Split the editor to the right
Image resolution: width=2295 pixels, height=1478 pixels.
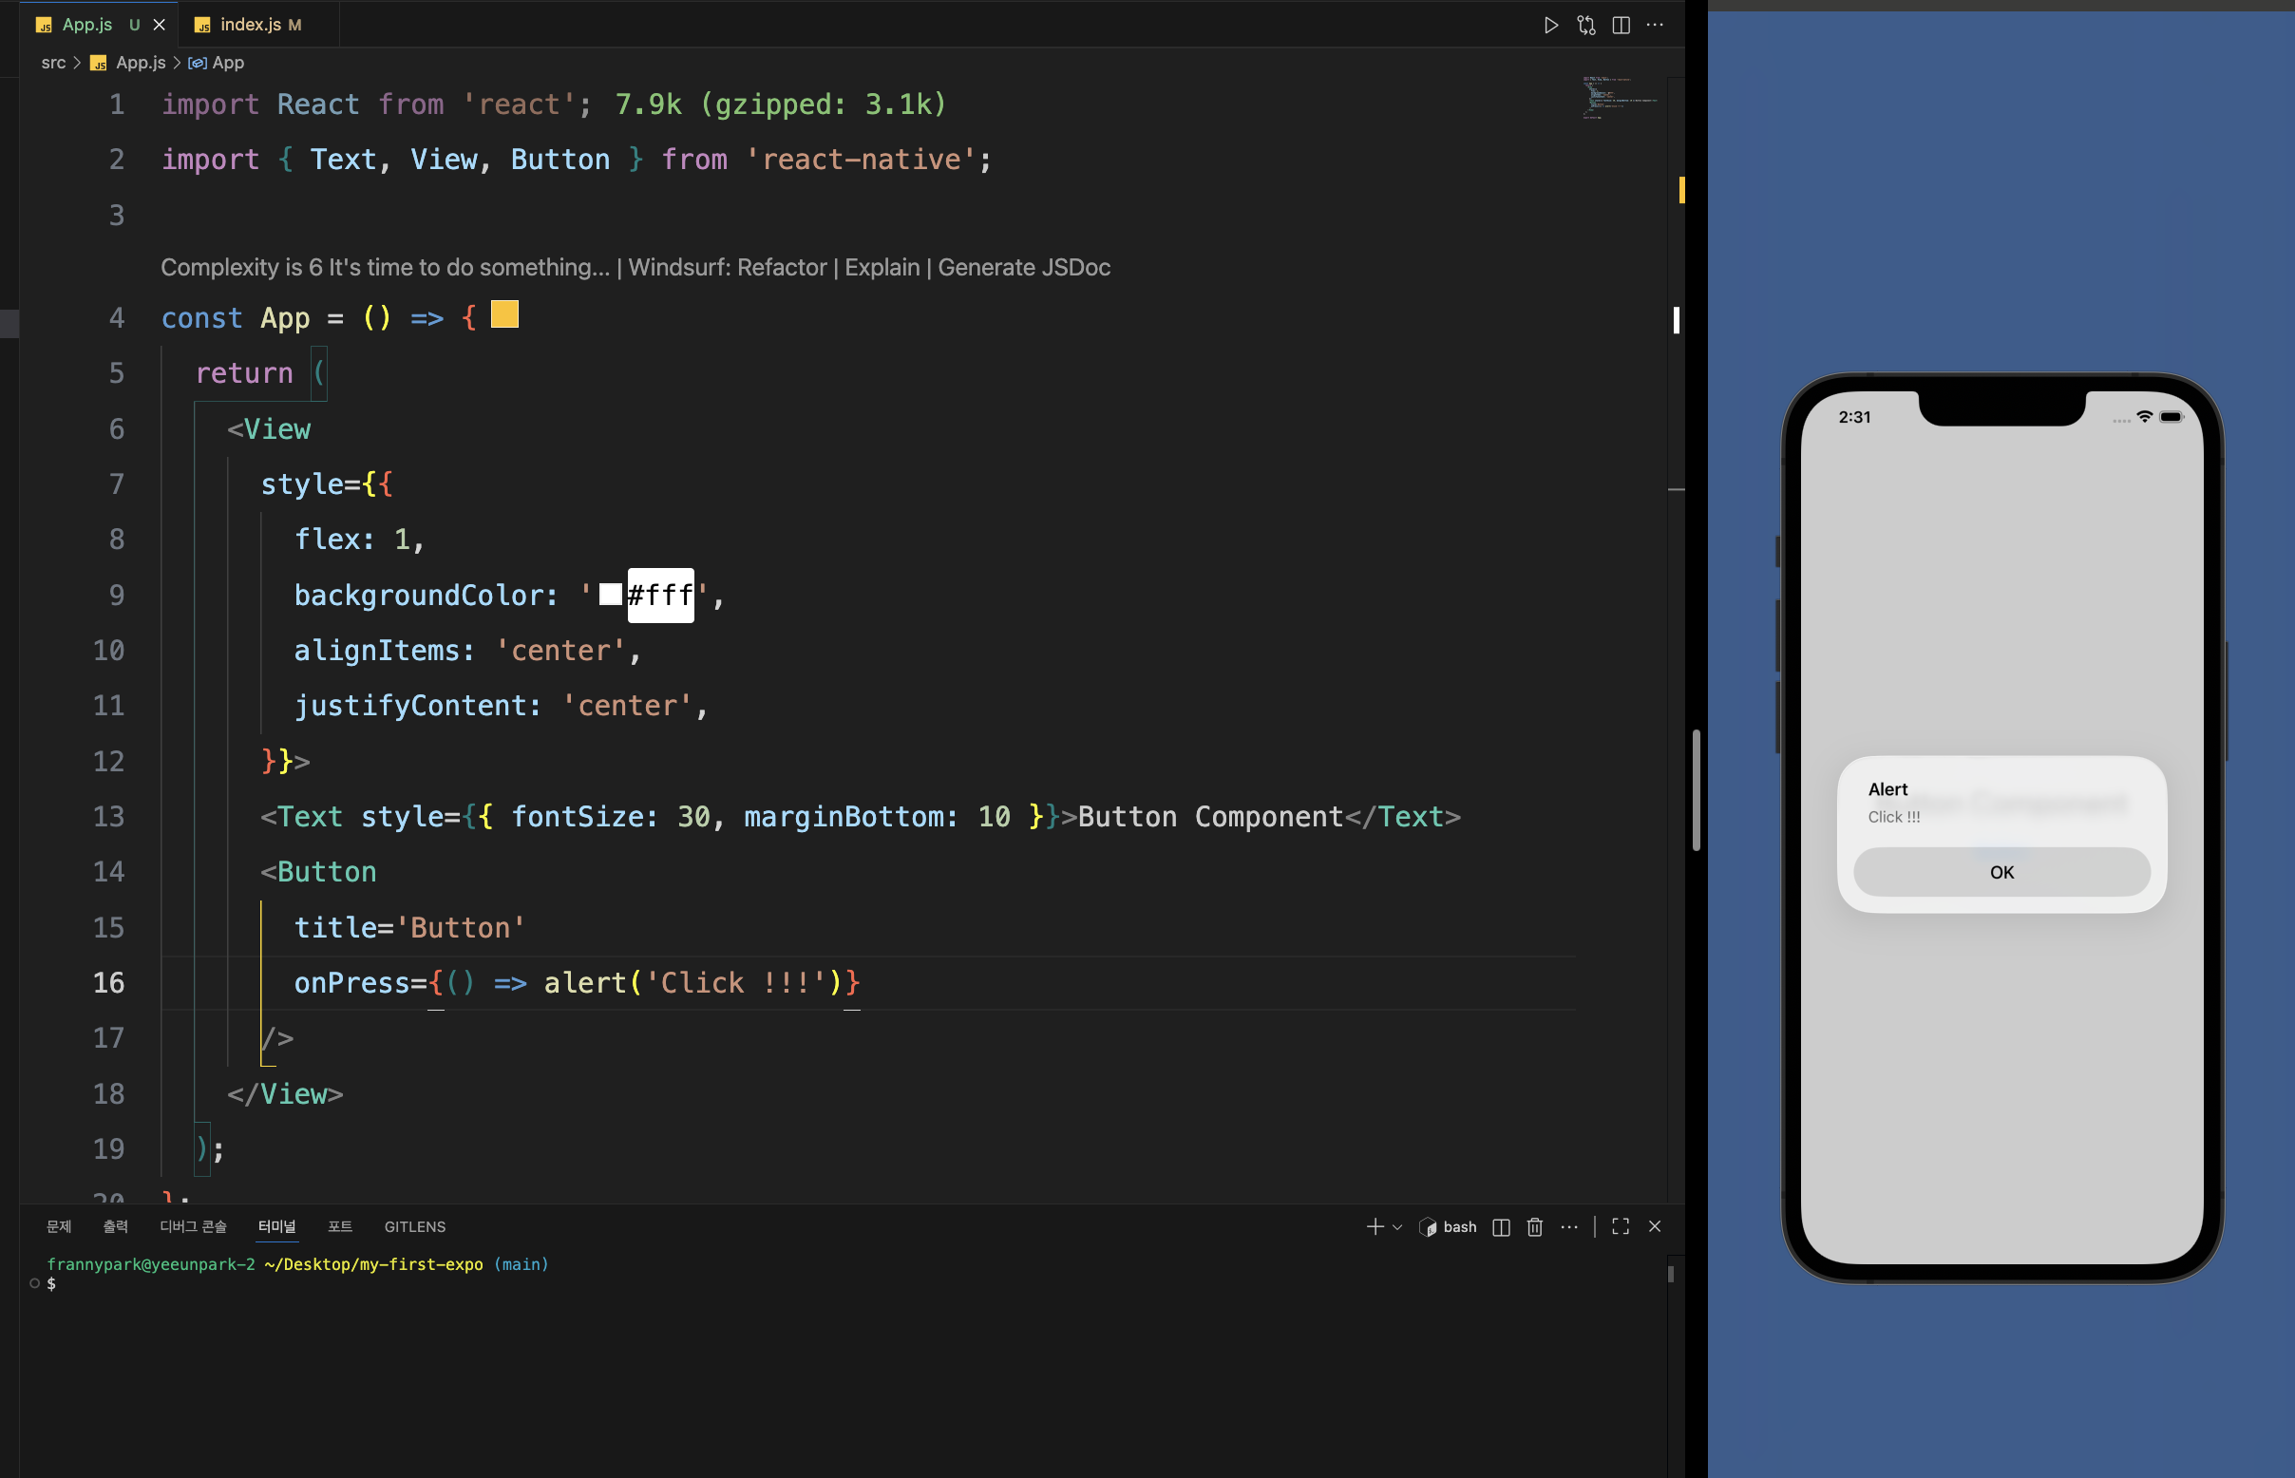[1621, 25]
